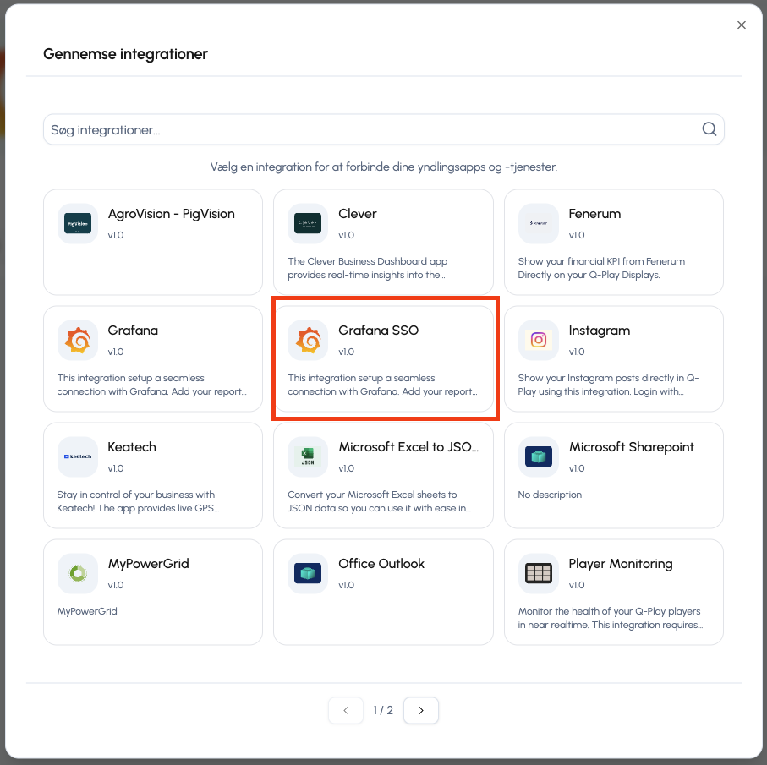Click the search magnifier icon
The width and height of the screenshot is (767, 765).
tap(709, 129)
